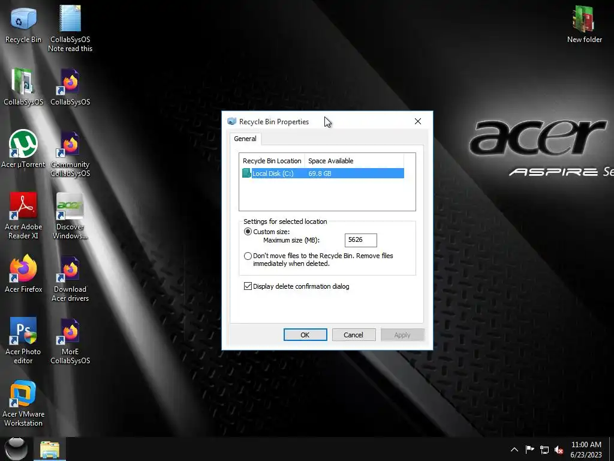This screenshot has height=461, width=614.
Task: Open taskbar clock showing 11:00 AM
Action: [586, 450]
